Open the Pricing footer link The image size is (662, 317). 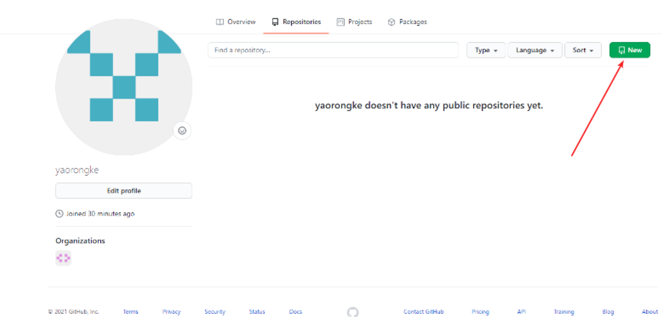point(480,312)
